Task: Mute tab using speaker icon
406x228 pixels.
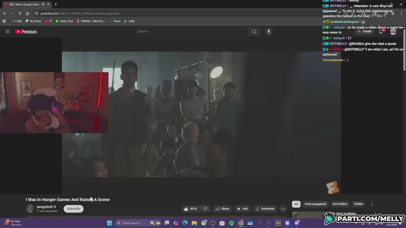Action: 43,4
